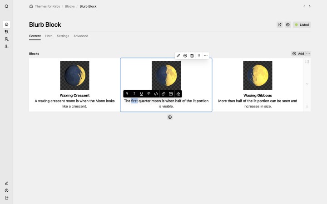Screen dimensions: 327x204
Task: Select the Waxing Gibbous moon image
Action: [258, 75]
